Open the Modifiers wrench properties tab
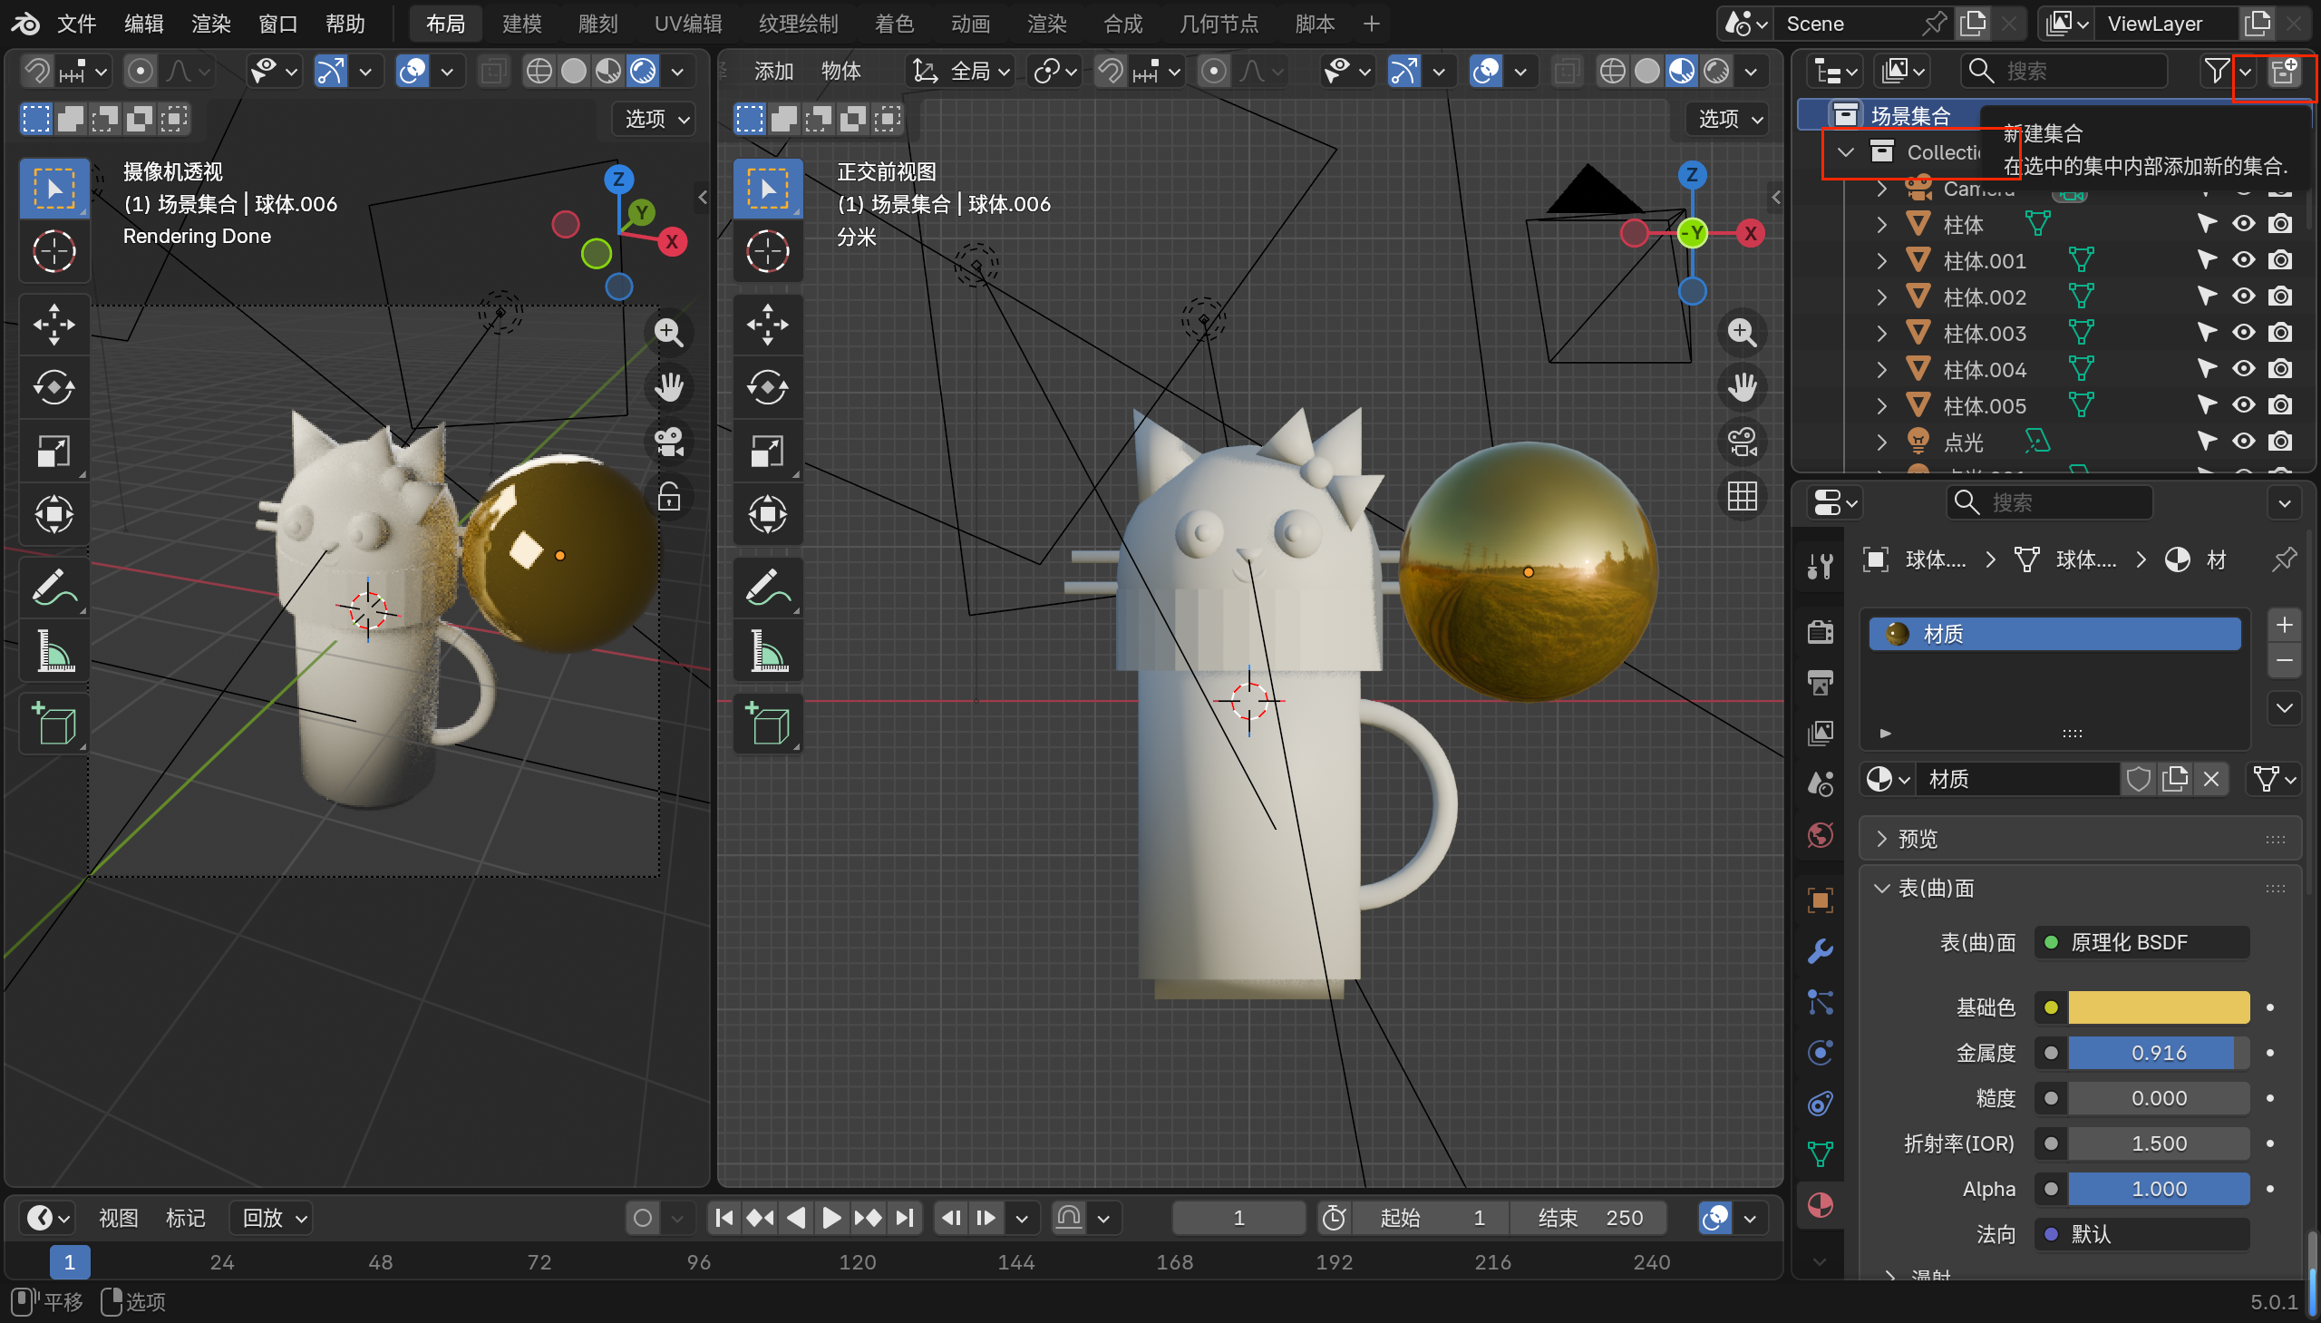 (x=1821, y=951)
